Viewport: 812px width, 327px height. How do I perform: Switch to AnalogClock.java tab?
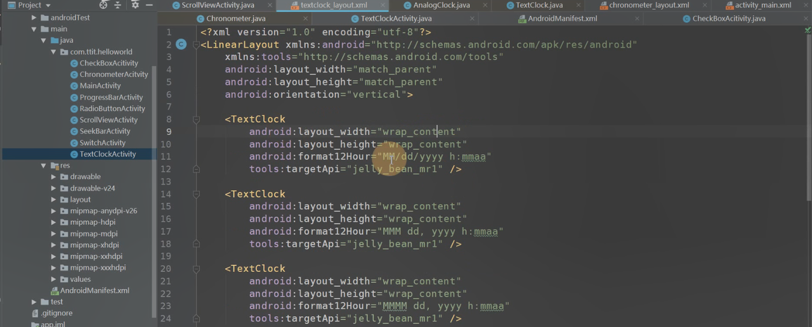click(x=436, y=5)
